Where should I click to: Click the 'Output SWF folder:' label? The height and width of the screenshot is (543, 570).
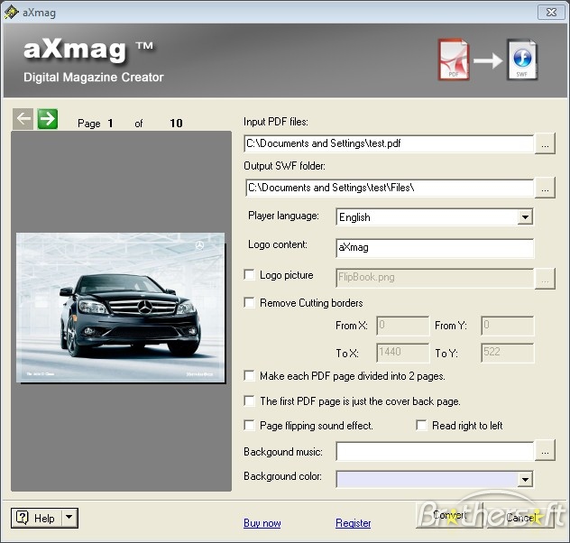pos(285,166)
